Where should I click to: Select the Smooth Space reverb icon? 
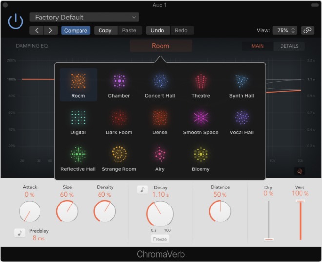coord(201,117)
